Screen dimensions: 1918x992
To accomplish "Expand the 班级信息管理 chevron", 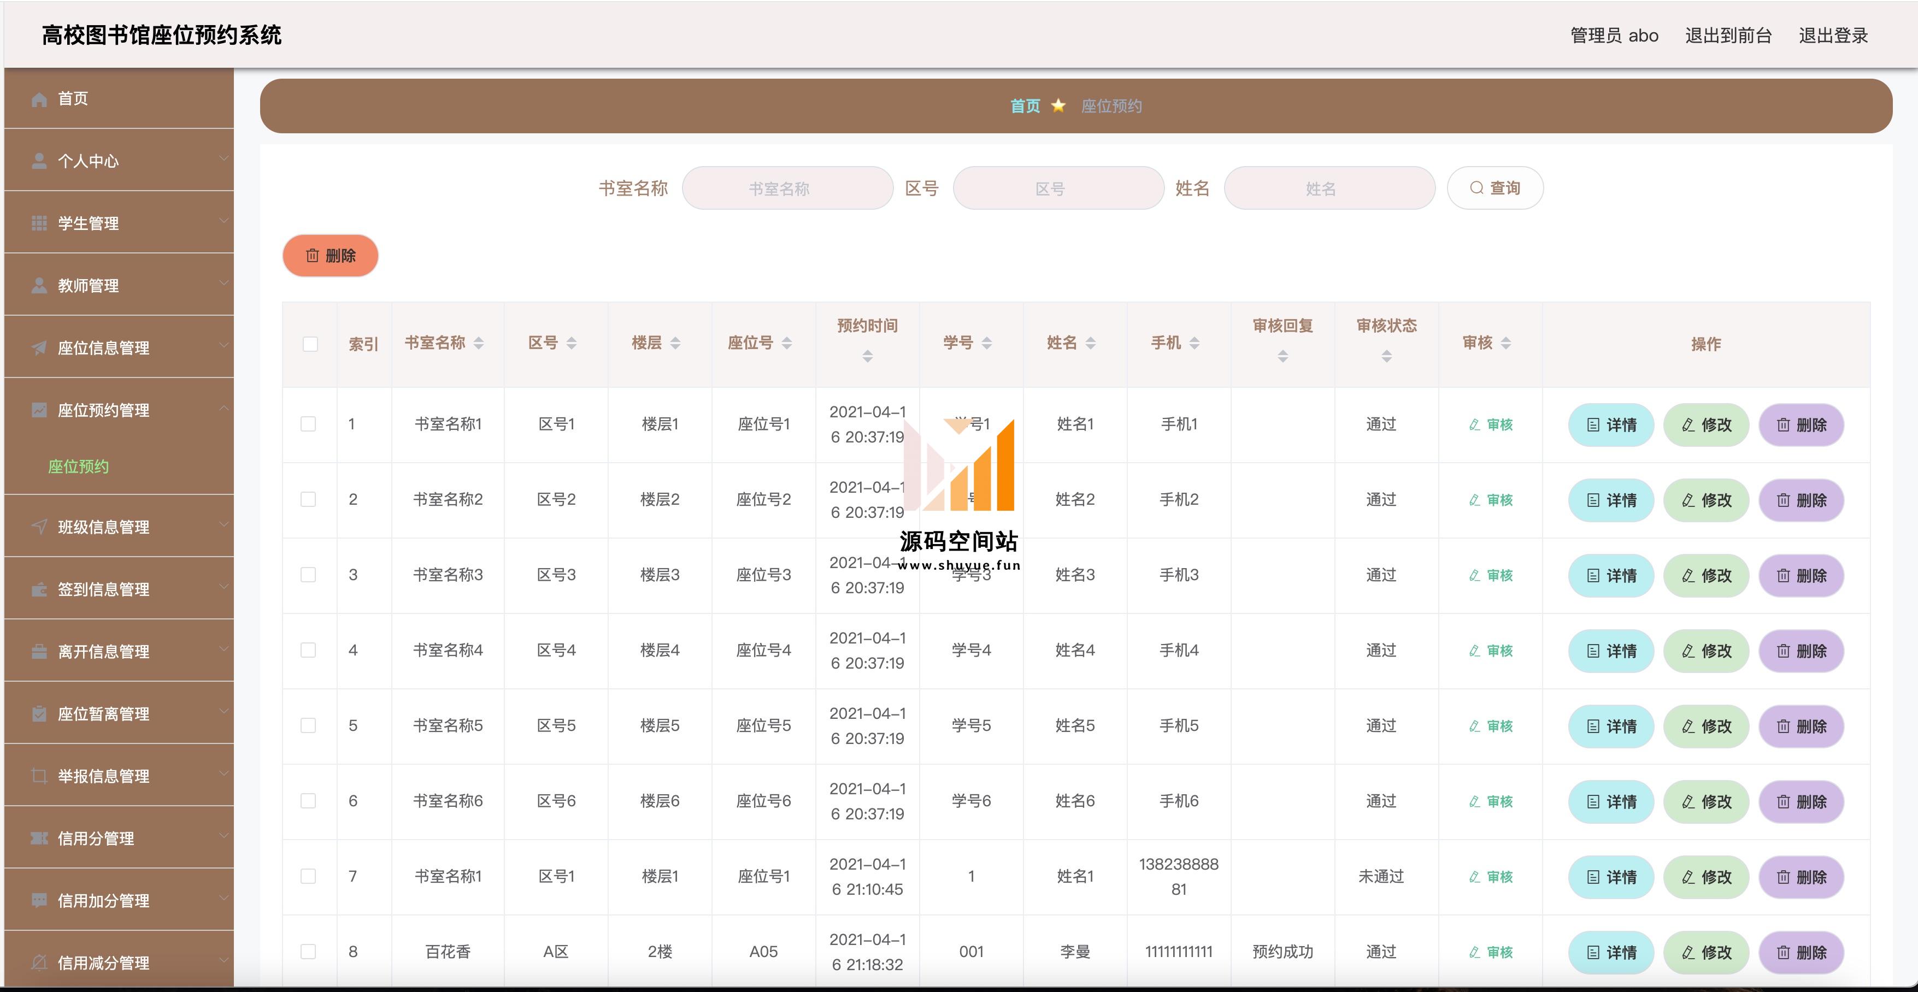I will point(223,524).
